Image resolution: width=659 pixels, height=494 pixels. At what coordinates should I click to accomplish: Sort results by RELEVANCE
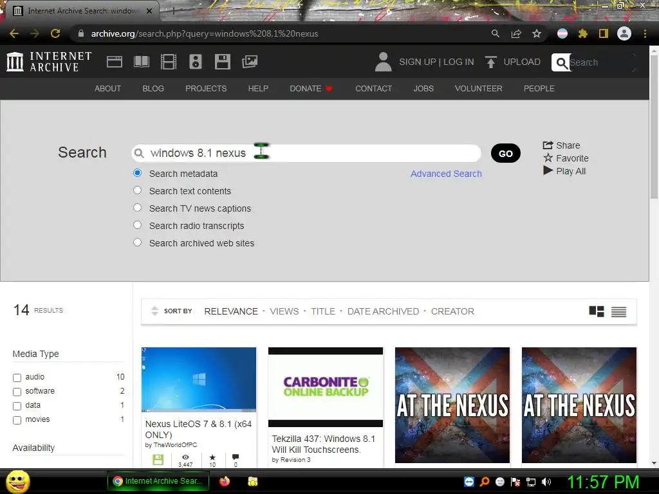(231, 311)
